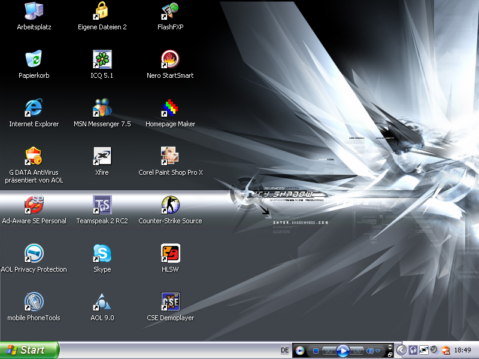
Task: Click the Windows Media Player logo in taskbar
Action: point(300,351)
